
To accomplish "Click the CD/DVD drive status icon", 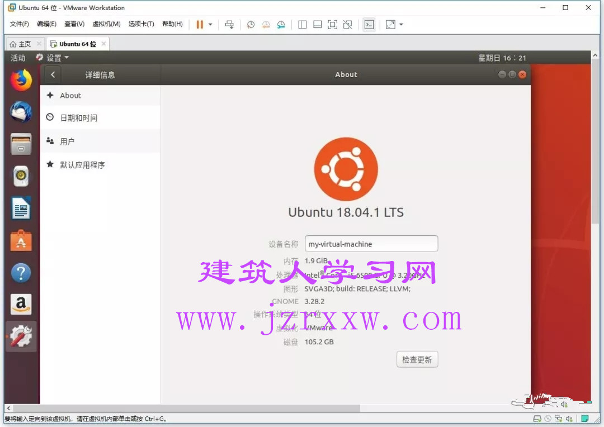I will (548, 419).
